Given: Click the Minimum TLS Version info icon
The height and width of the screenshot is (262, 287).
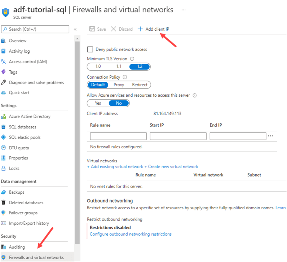Looking at the screenshot, I should pos(132,59).
